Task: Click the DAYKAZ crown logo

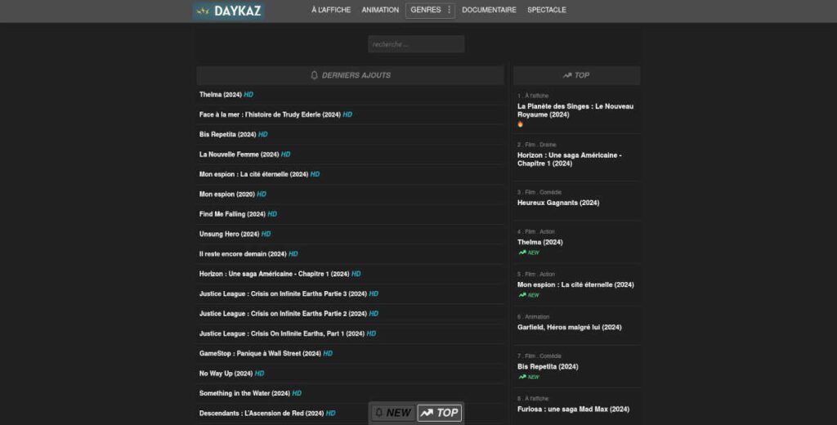Action: pyautogui.click(x=203, y=11)
